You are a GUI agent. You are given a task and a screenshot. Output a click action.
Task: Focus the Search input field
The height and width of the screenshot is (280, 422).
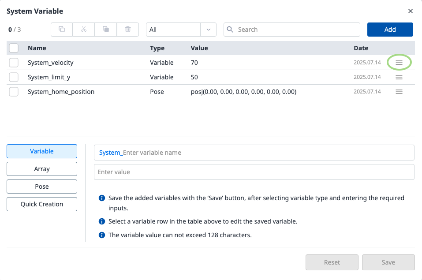(x=295, y=30)
